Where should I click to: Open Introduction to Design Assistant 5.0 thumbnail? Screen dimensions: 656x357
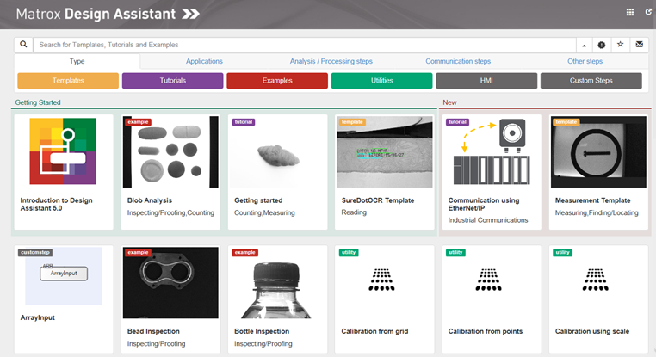63,151
